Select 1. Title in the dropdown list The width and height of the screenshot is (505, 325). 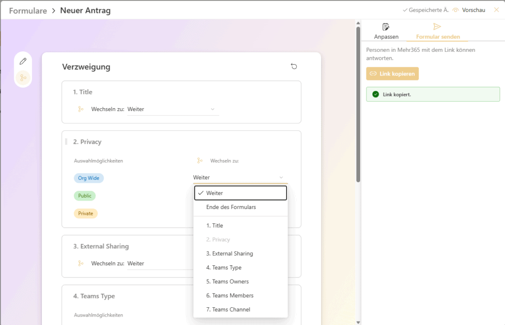[240, 225]
